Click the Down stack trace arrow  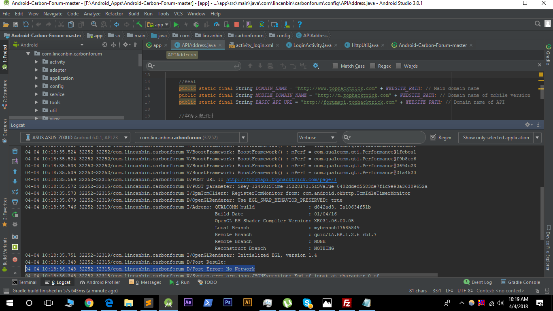(x=15, y=181)
